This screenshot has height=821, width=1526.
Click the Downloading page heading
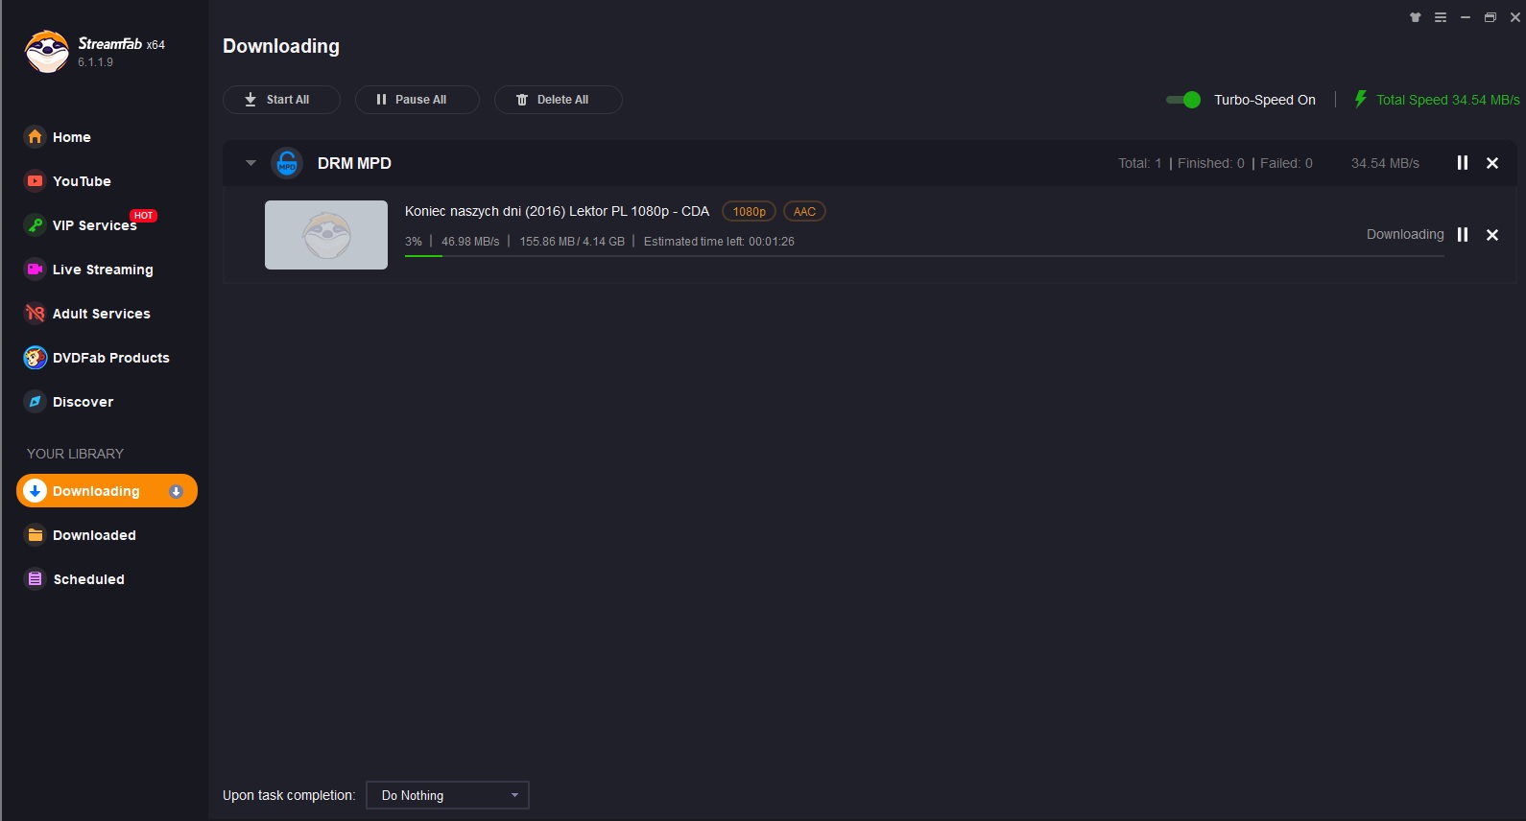[281, 46]
